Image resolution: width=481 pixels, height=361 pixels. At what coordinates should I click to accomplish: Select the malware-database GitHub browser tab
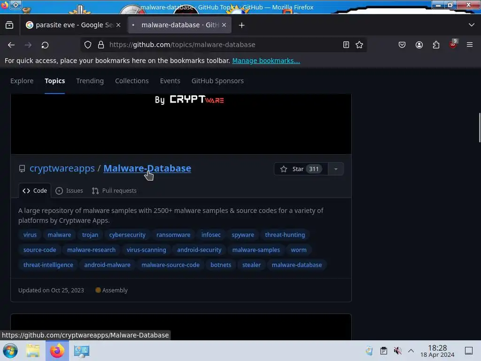(x=180, y=25)
